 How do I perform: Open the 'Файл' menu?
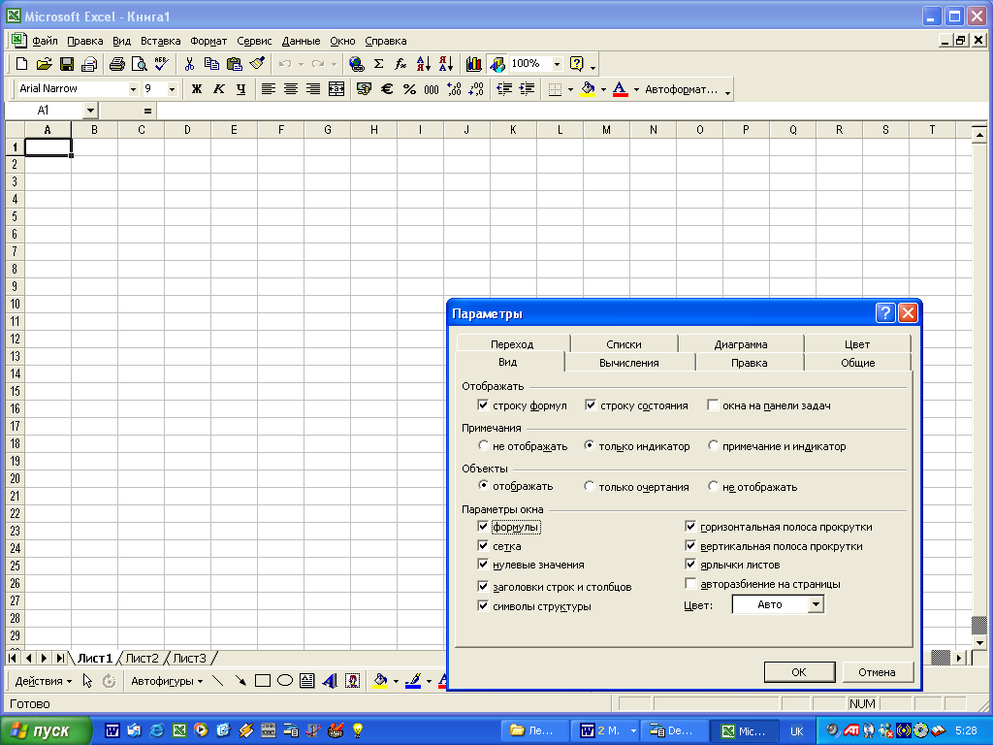pyautogui.click(x=45, y=41)
